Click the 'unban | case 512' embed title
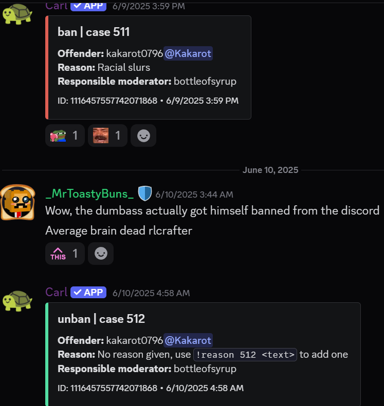The height and width of the screenshot is (406, 384). [101, 319]
